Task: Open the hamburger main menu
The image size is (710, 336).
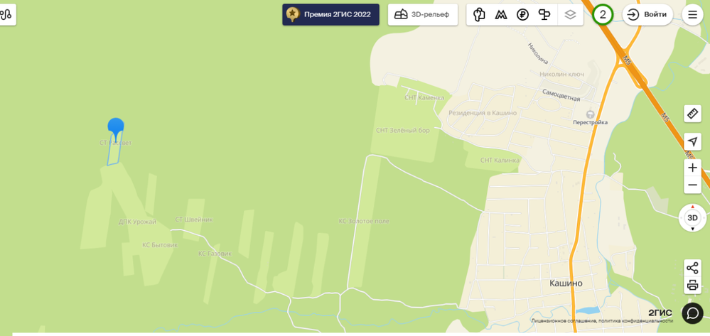Action: click(692, 14)
